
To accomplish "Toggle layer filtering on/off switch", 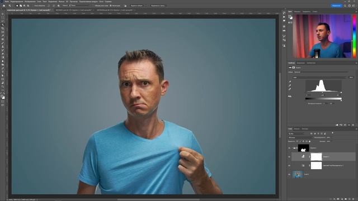I will 332,133.
